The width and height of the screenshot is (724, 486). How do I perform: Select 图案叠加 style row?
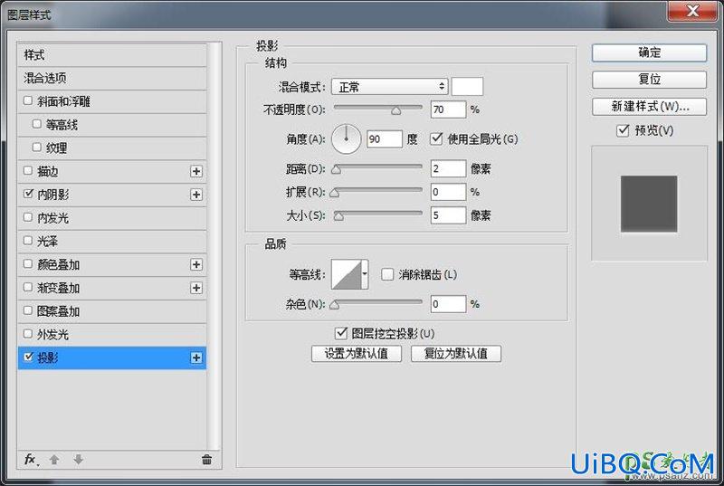tap(111, 311)
